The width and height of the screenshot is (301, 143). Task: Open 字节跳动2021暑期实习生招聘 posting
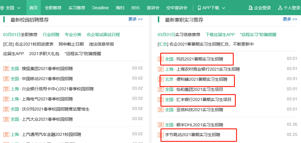[193, 135]
